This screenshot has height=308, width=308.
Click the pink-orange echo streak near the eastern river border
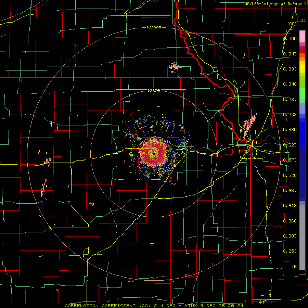click(x=248, y=126)
